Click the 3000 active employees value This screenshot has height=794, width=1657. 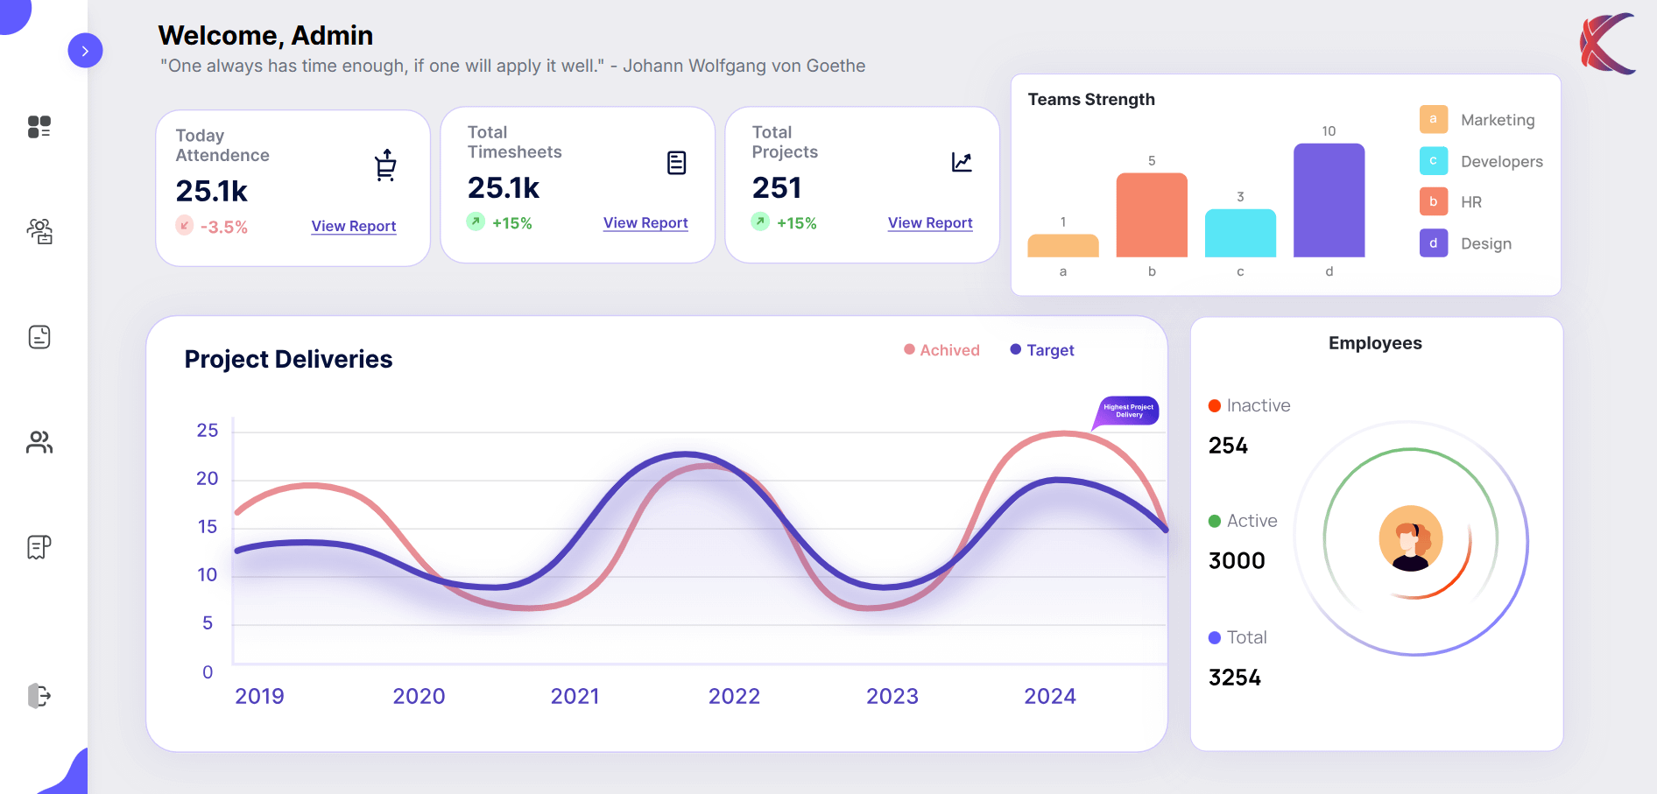click(x=1237, y=560)
